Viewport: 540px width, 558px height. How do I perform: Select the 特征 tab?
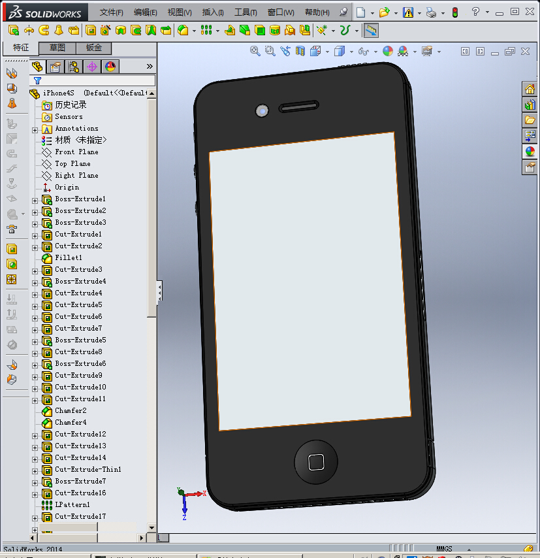(x=21, y=48)
